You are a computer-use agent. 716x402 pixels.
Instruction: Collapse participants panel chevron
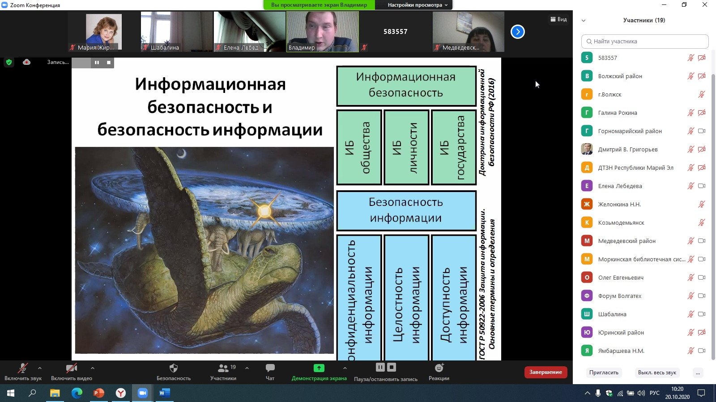pyautogui.click(x=584, y=21)
